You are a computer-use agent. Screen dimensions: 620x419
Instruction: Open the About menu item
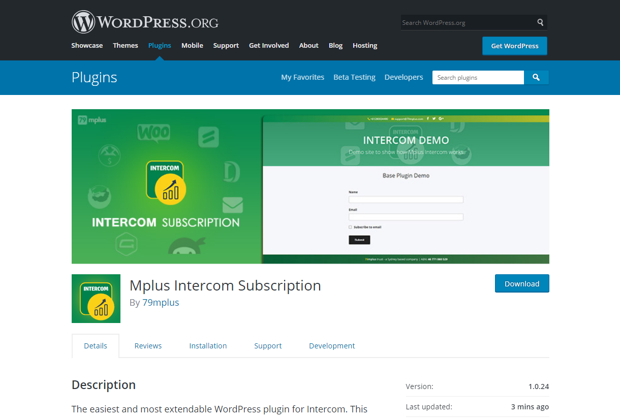click(309, 45)
